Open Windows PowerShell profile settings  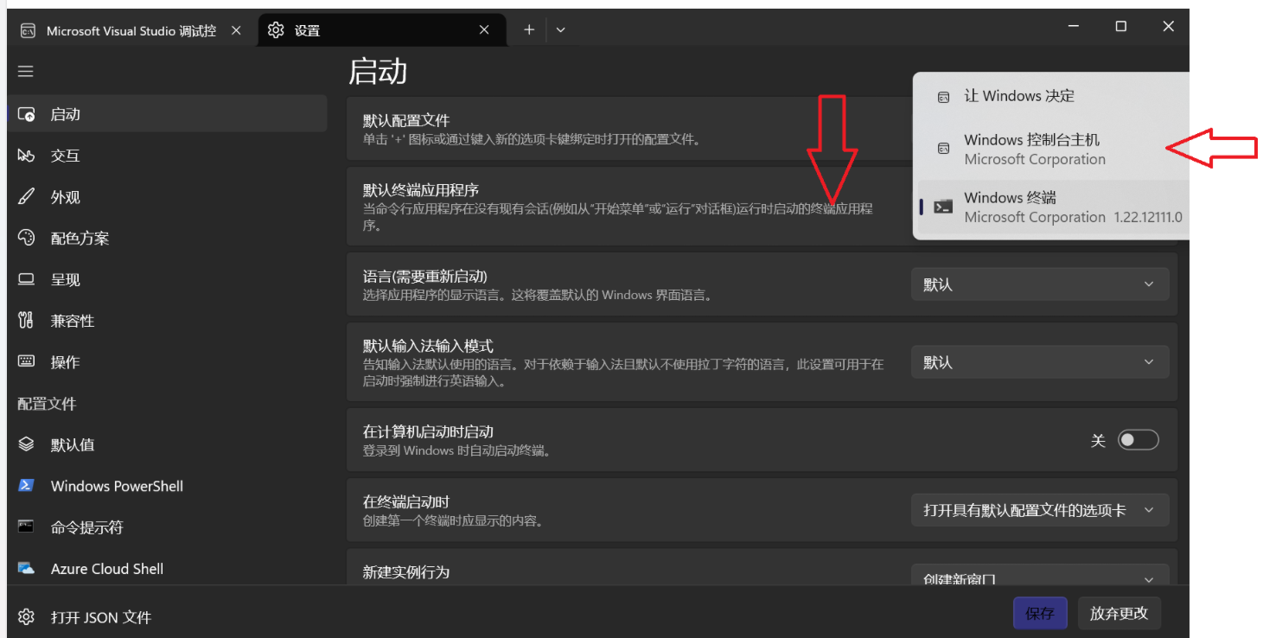point(167,486)
